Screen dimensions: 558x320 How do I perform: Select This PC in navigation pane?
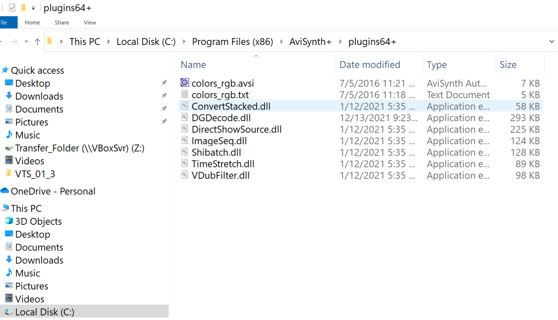(x=26, y=208)
